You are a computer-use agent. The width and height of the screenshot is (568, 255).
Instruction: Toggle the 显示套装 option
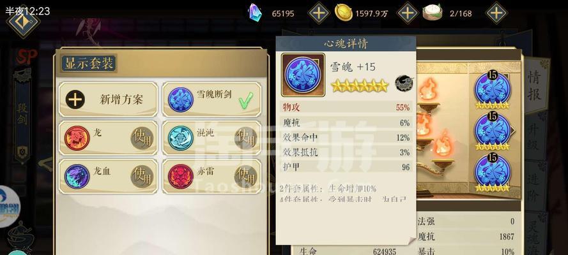[89, 63]
